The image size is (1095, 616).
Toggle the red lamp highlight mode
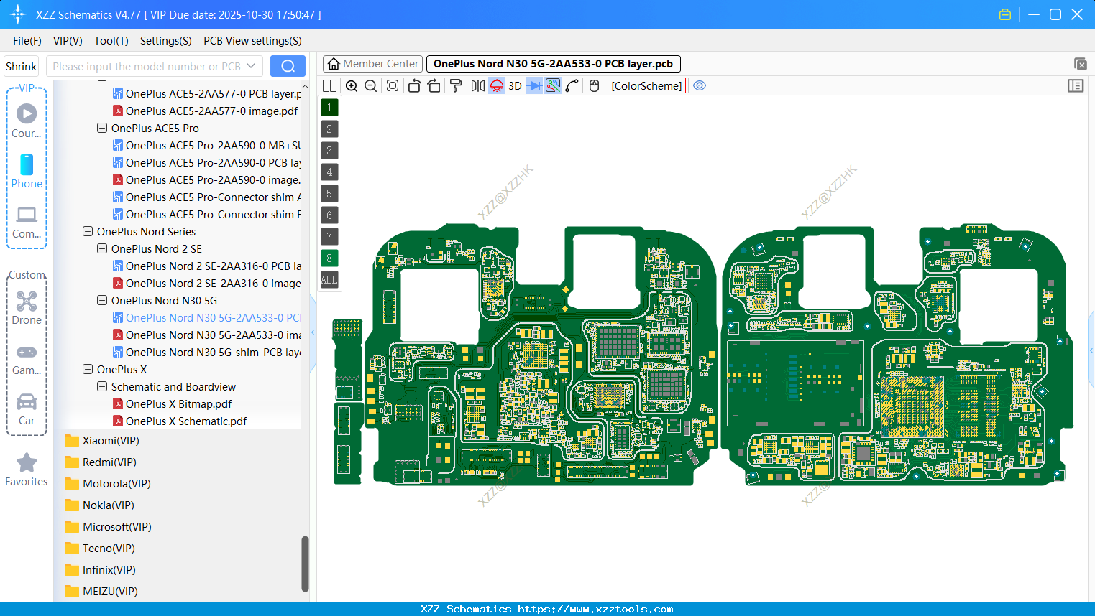point(495,85)
